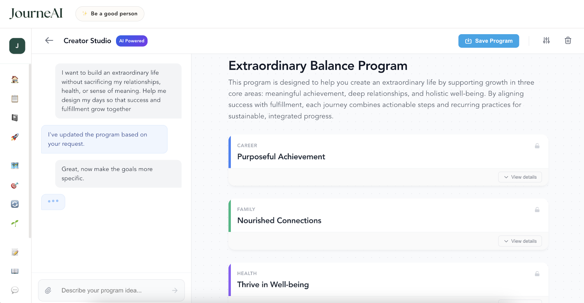Delete the program using the trash icon

(x=568, y=40)
